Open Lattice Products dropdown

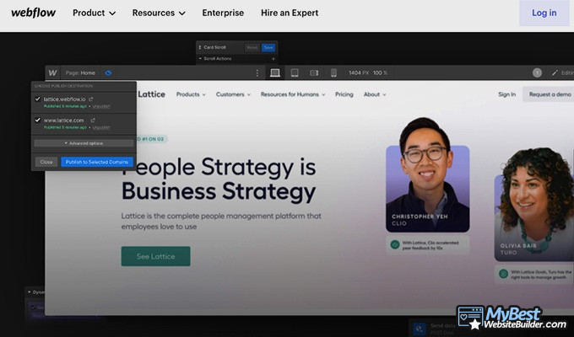pos(191,94)
